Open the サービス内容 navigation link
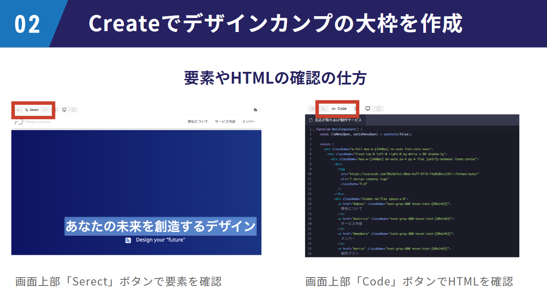 225,122
